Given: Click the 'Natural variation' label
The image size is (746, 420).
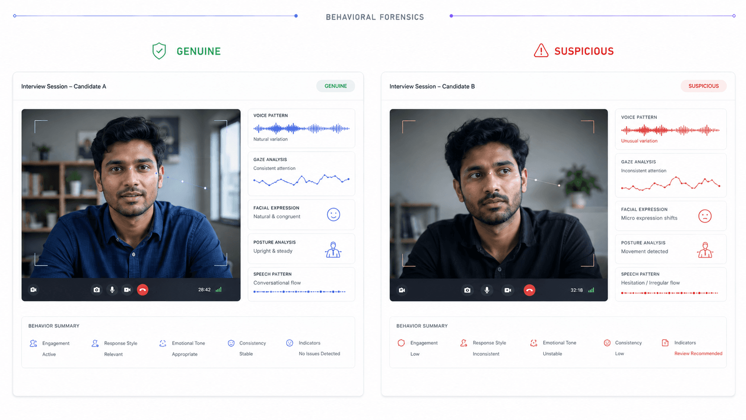Looking at the screenshot, I should coord(270,139).
